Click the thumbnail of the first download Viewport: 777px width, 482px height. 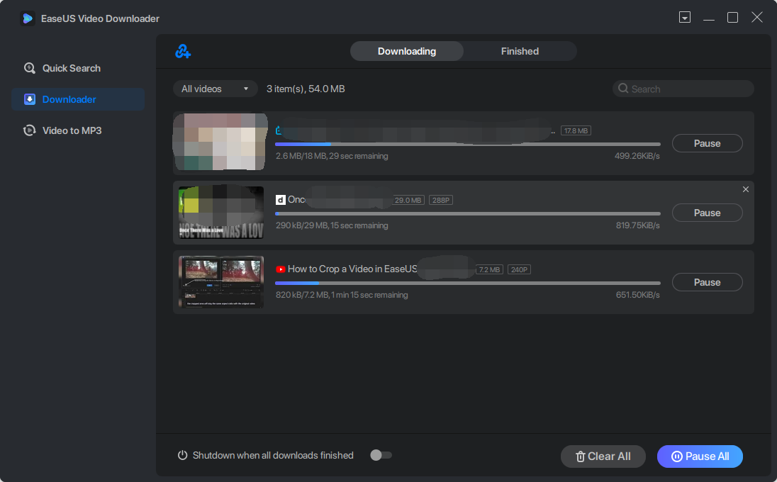tap(220, 142)
